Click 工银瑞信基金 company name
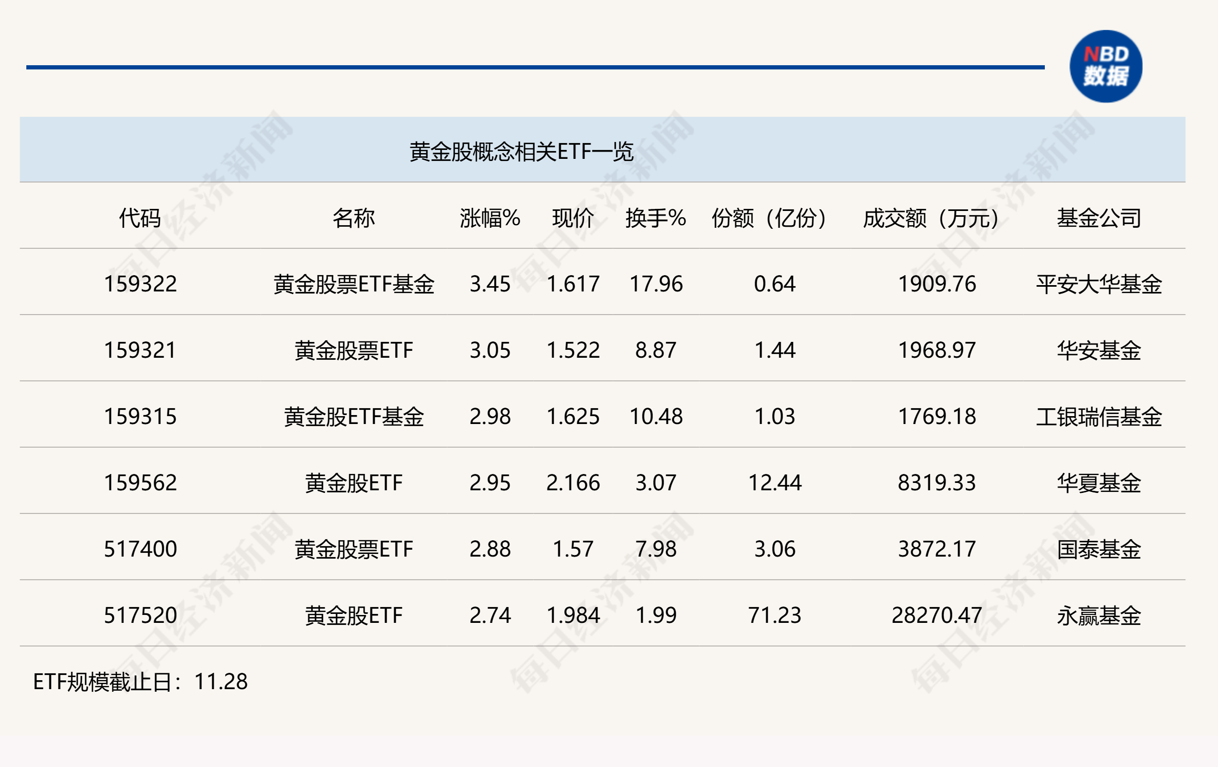Image resolution: width=1218 pixels, height=767 pixels. pos(1099,417)
